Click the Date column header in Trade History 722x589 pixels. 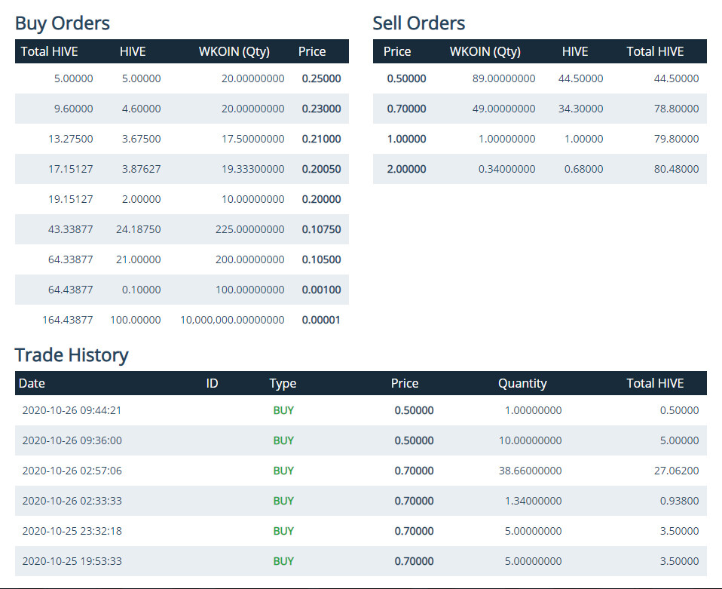click(32, 383)
